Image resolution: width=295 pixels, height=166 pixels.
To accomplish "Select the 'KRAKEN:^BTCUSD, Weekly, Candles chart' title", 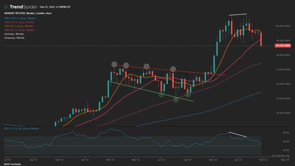I will (28, 13).
